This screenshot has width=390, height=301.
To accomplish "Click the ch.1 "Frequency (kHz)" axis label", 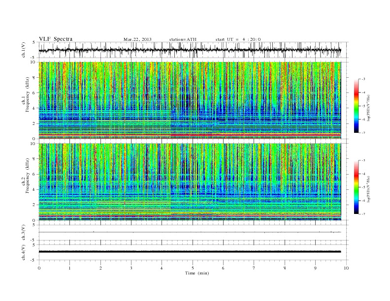I will [27, 94].
